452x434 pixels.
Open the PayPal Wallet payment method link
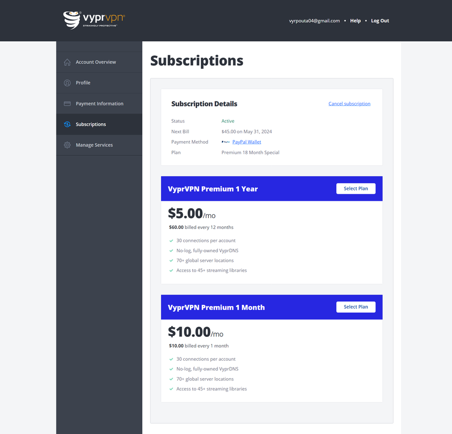click(247, 142)
